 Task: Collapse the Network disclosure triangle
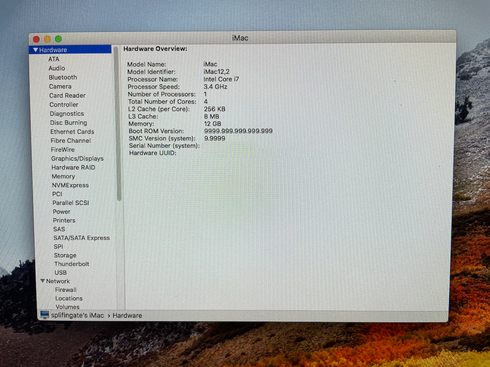[42, 281]
